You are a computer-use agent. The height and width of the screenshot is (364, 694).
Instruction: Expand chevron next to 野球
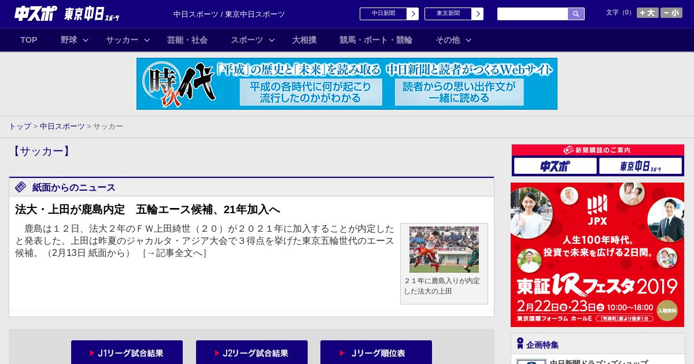coord(86,40)
